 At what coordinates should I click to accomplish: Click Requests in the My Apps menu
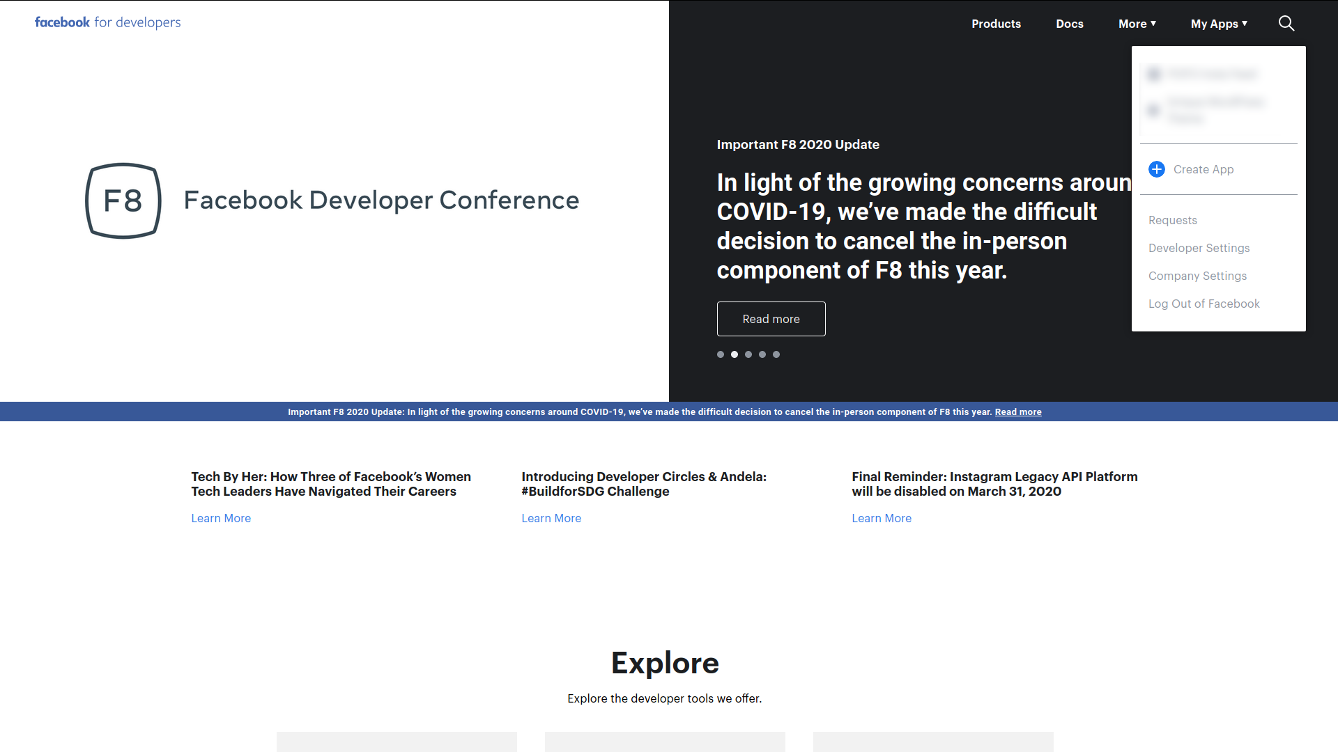(x=1172, y=220)
